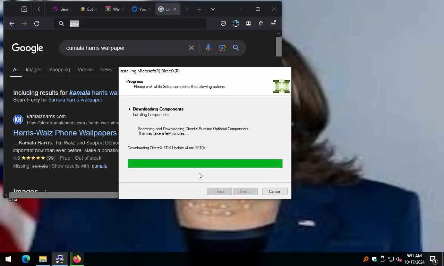Open File Explorer from taskbar
The width and height of the screenshot is (444, 266).
[x=43, y=259]
